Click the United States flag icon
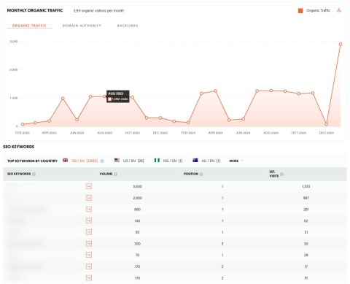The width and height of the screenshot is (350, 284). pyautogui.click(x=117, y=160)
